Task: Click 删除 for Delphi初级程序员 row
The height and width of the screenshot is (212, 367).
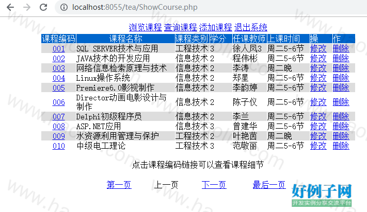Action: coord(341,117)
